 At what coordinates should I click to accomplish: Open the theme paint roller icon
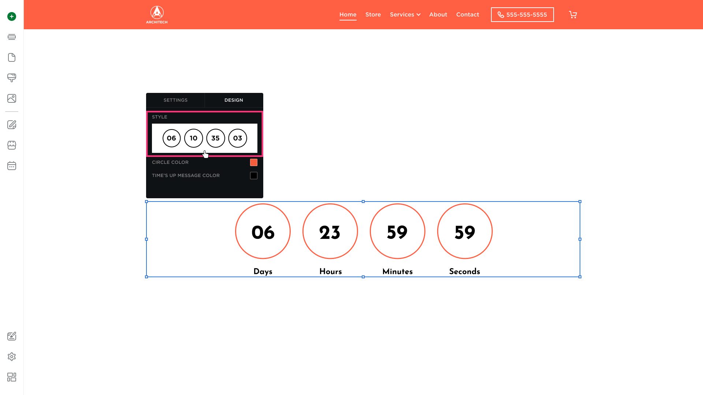(x=12, y=78)
